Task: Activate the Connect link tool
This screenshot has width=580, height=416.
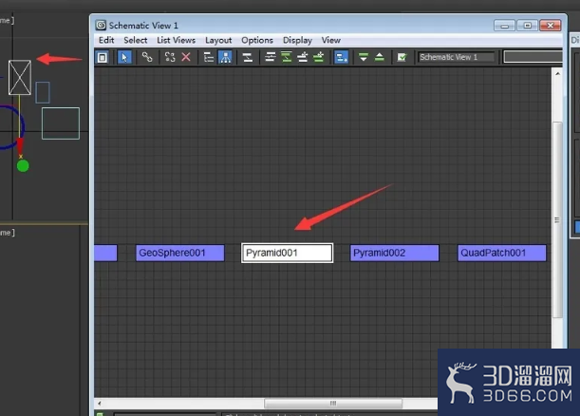Action: [x=147, y=57]
